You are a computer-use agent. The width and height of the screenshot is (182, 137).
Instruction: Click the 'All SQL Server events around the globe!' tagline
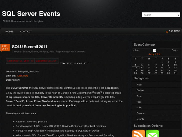[x=24, y=21]
